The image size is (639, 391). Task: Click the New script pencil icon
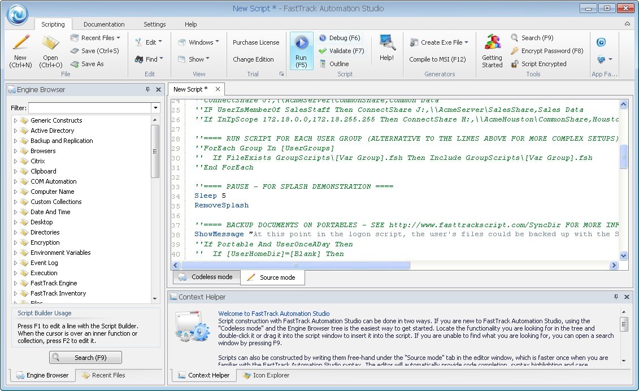pos(20,43)
